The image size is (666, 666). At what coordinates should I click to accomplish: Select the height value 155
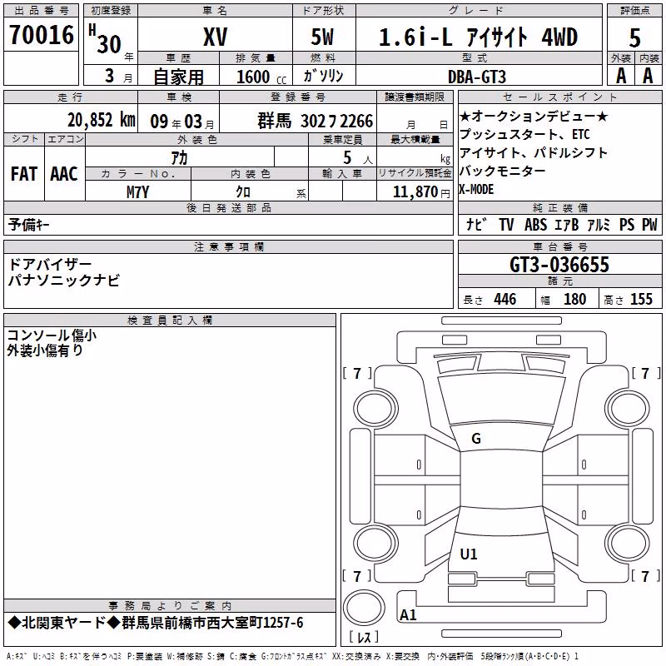click(x=641, y=300)
